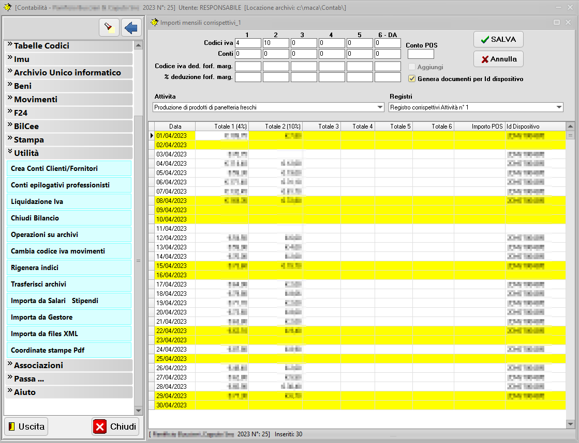Click the flashlight search icon
This screenshot has height=443, width=579.
point(109,27)
